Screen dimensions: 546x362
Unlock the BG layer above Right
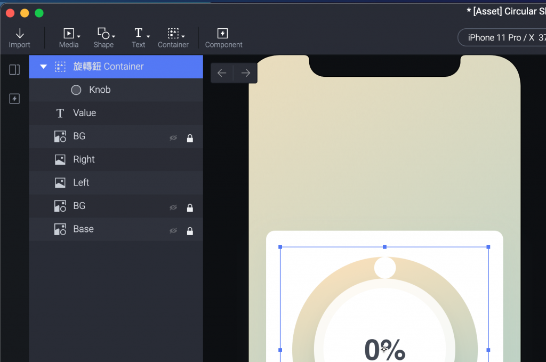(190, 138)
